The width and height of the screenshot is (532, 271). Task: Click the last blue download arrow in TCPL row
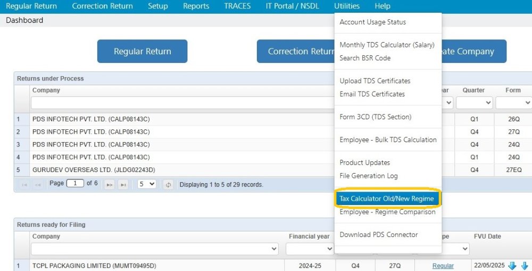pyautogui.click(x=525, y=266)
